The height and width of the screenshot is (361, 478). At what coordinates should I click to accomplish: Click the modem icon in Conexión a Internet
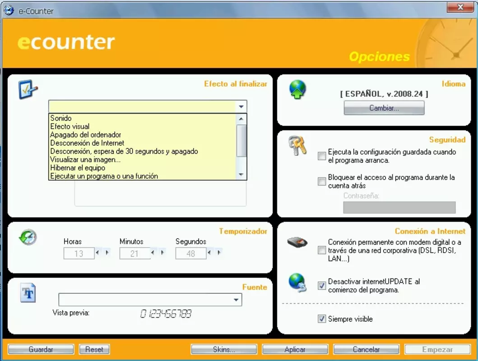coord(297,242)
